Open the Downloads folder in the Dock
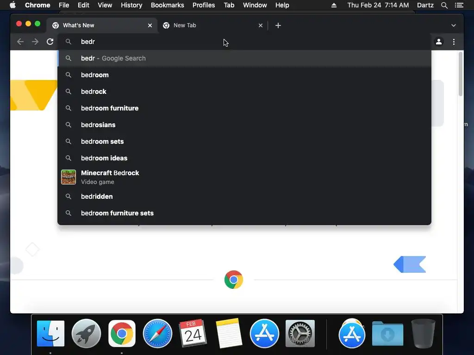The image size is (474, 355). (387, 334)
